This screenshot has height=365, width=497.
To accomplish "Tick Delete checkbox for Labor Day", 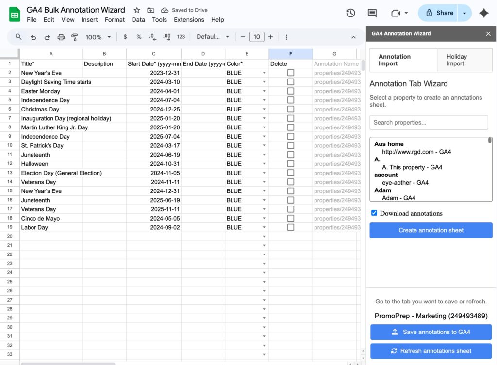I will coord(290,228).
